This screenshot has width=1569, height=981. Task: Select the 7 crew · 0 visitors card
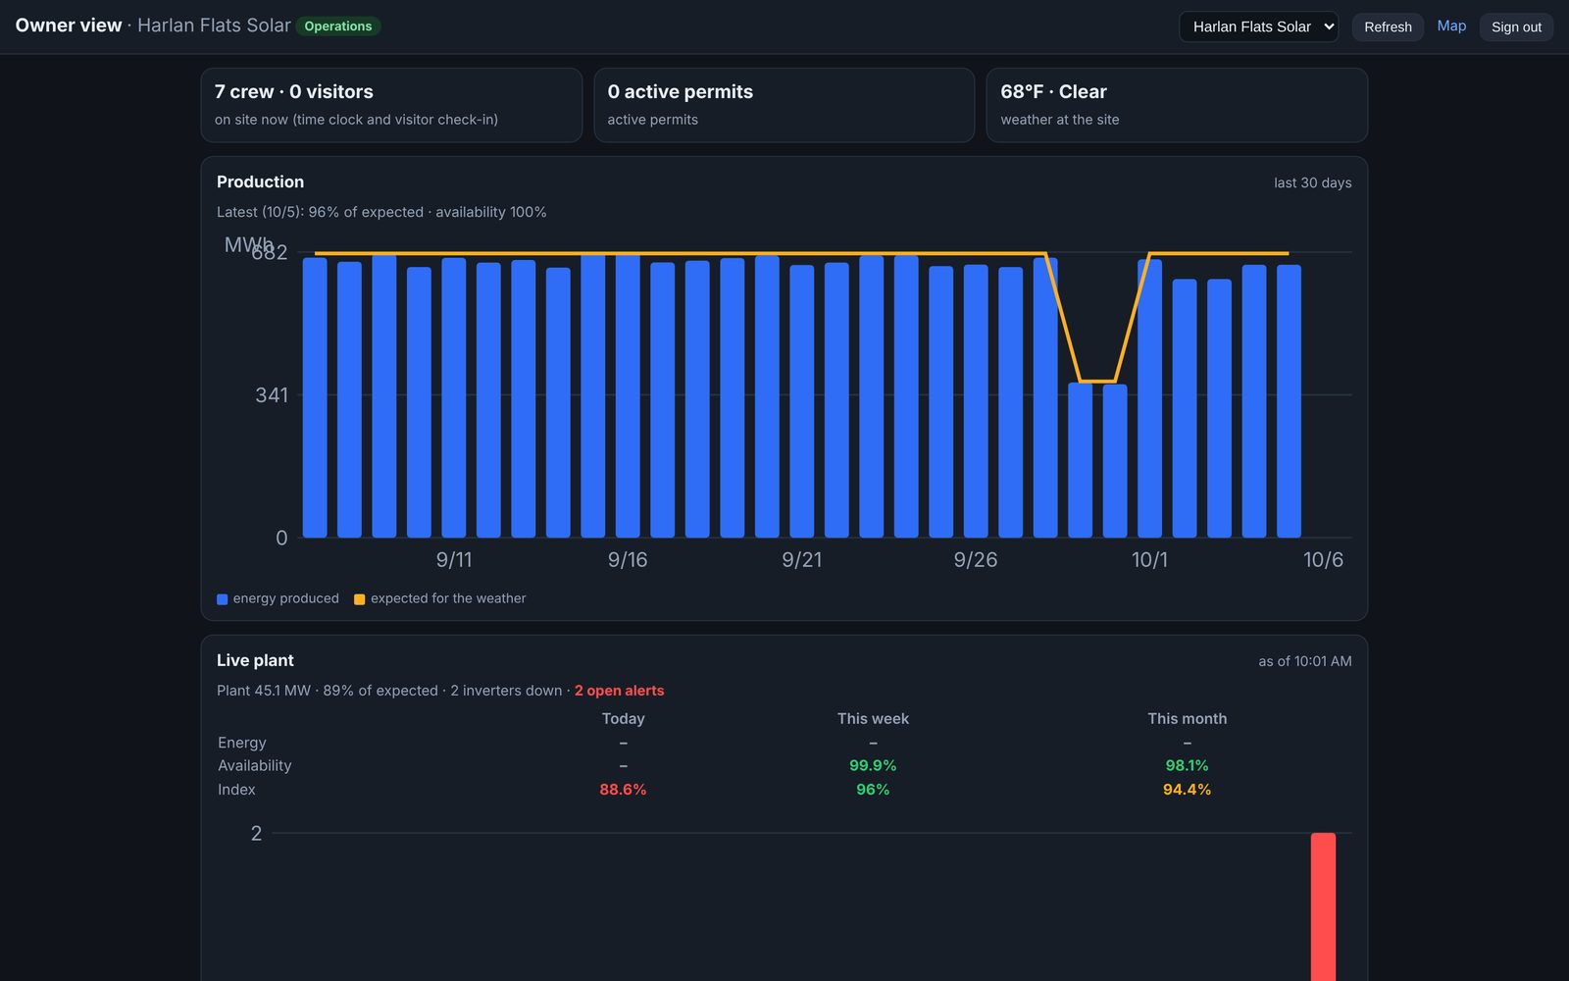click(391, 105)
